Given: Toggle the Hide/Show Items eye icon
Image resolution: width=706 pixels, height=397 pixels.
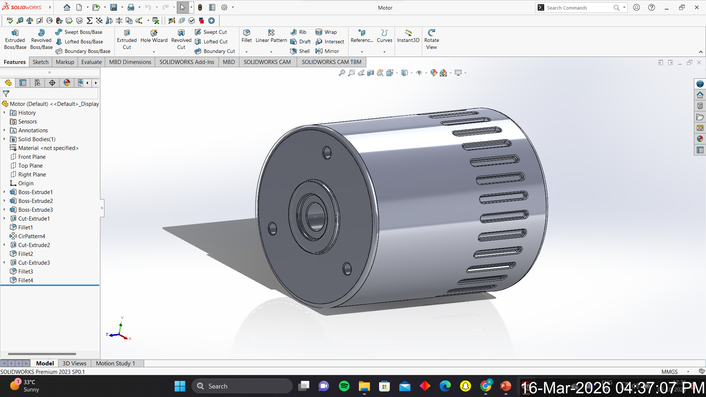Looking at the screenshot, I should click(419, 73).
